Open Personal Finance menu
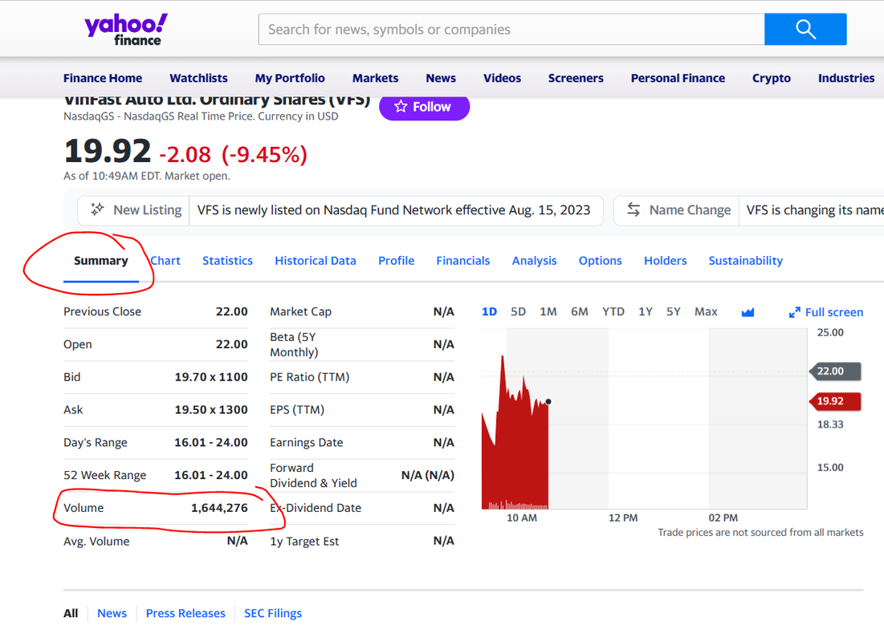This screenshot has height=642, width=884. [x=678, y=79]
